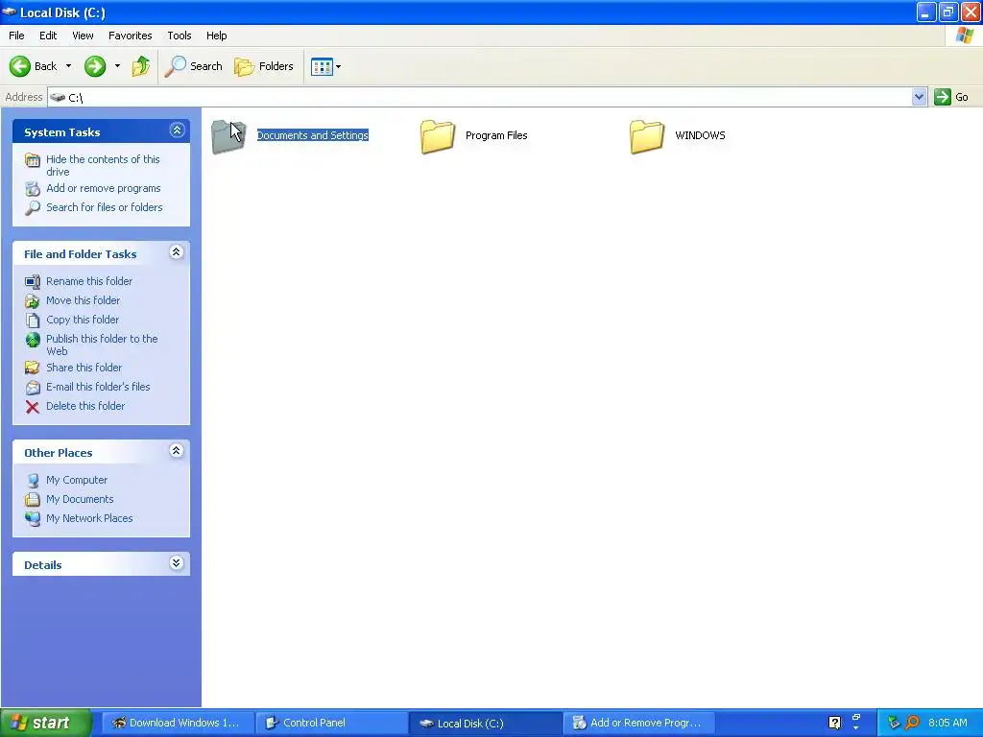Click Share this folder link
This screenshot has height=737, width=983.
84,368
